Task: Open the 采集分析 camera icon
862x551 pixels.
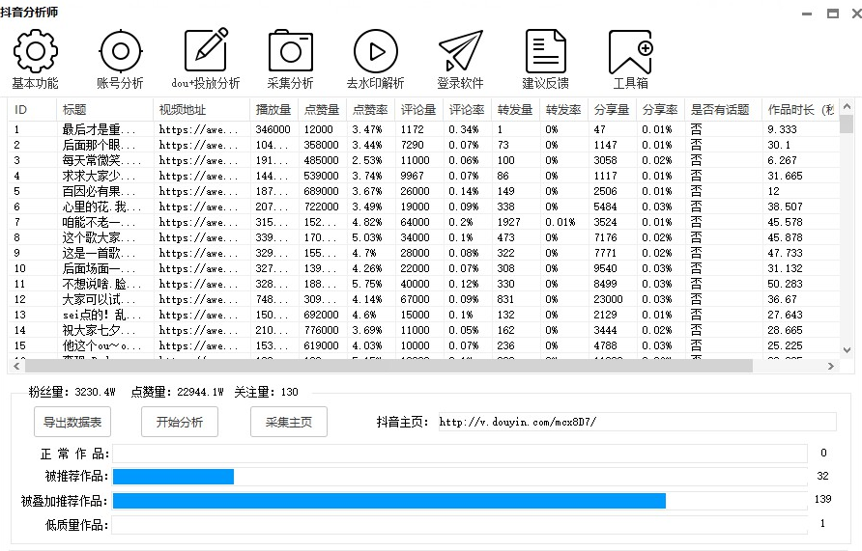Action: tap(290, 51)
